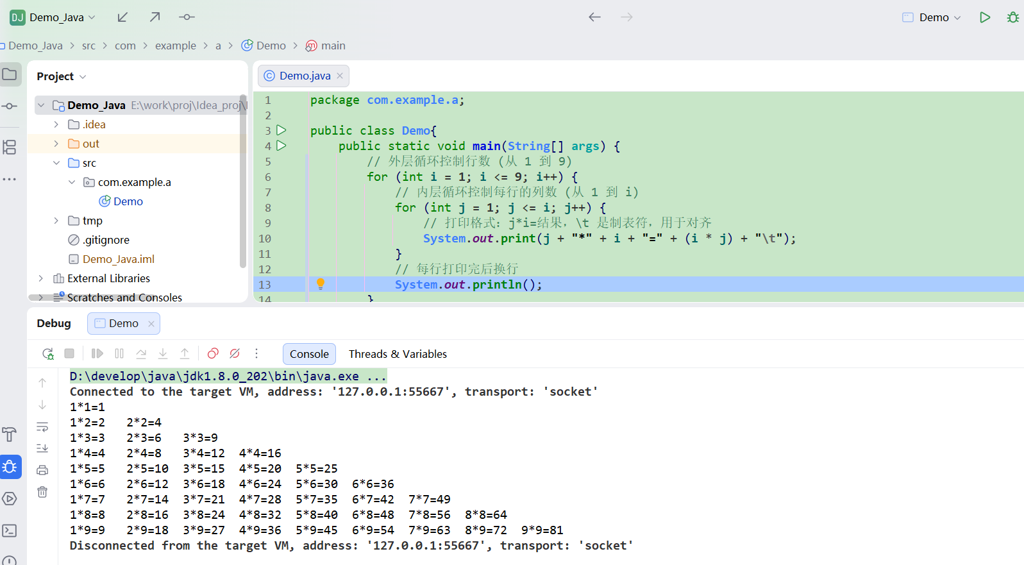Open the Demo_Java project dropdown
This screenshot has height=565, width=1024.
[x=53, y=17]
